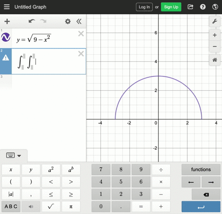Share the graph

[191, 7]
